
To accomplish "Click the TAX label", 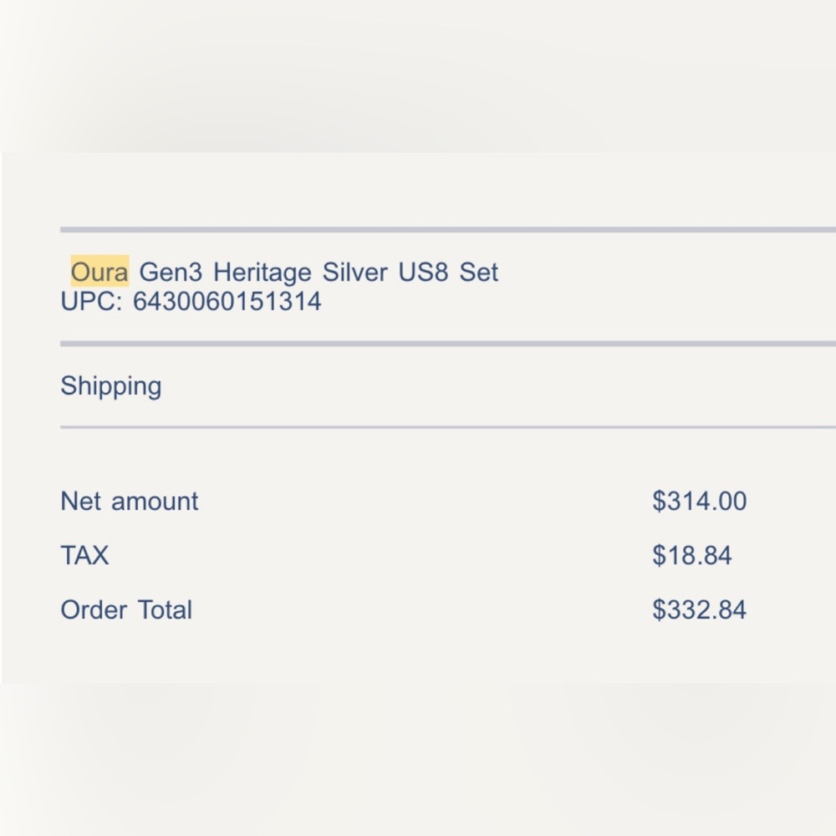I will [x=84, y=555].
